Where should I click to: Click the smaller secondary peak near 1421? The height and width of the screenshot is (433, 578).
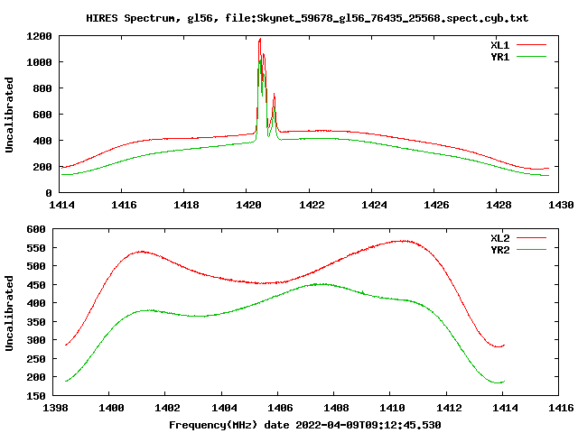pos(275,95)
